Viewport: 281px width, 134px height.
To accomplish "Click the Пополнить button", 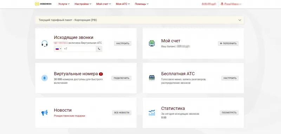I will pyautogui.click(x=228, y=43).
